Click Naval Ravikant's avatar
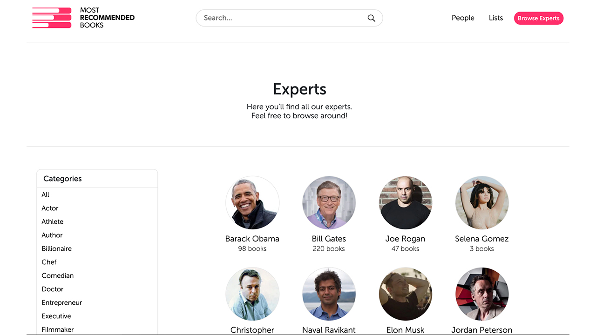 pyautogui.click(x=329, y=294)
